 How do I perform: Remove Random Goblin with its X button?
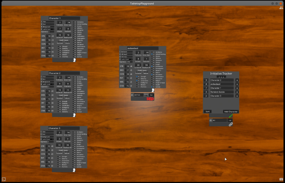pos(237,92)
